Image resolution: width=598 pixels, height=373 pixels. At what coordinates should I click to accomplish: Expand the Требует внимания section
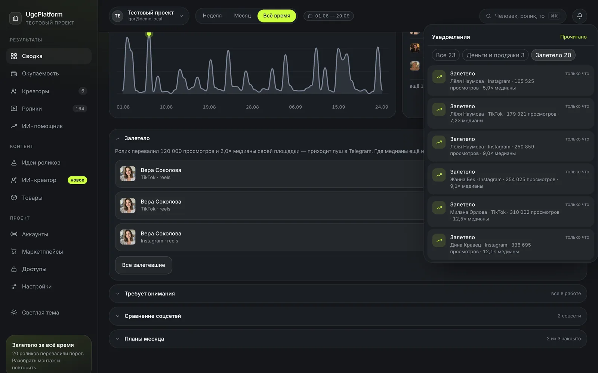coord(348,294)
